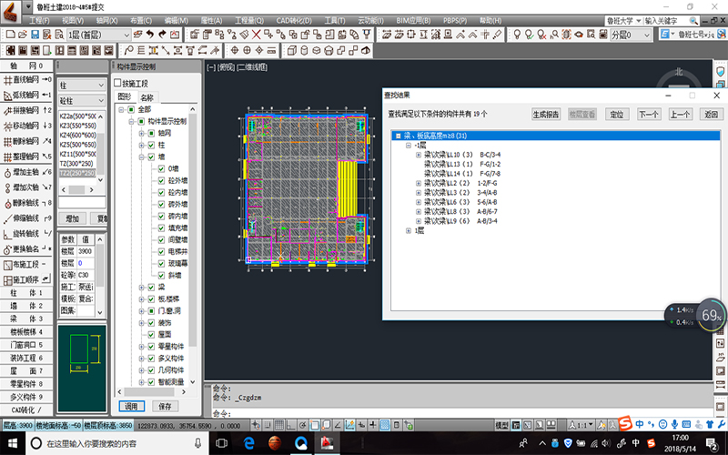The width and height of the screenshot is (728, 455).
Task: Open the 视图(V) menu
Action: (x=73, y=21)
